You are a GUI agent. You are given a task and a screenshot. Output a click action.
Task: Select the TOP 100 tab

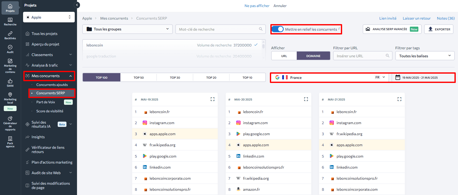pyautogui.click(x=102, y=77)
